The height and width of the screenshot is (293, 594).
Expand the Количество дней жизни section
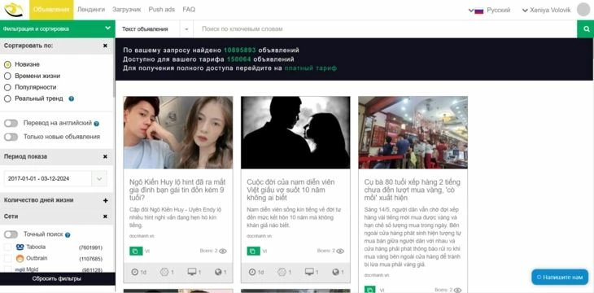click(x=105, y=200)
